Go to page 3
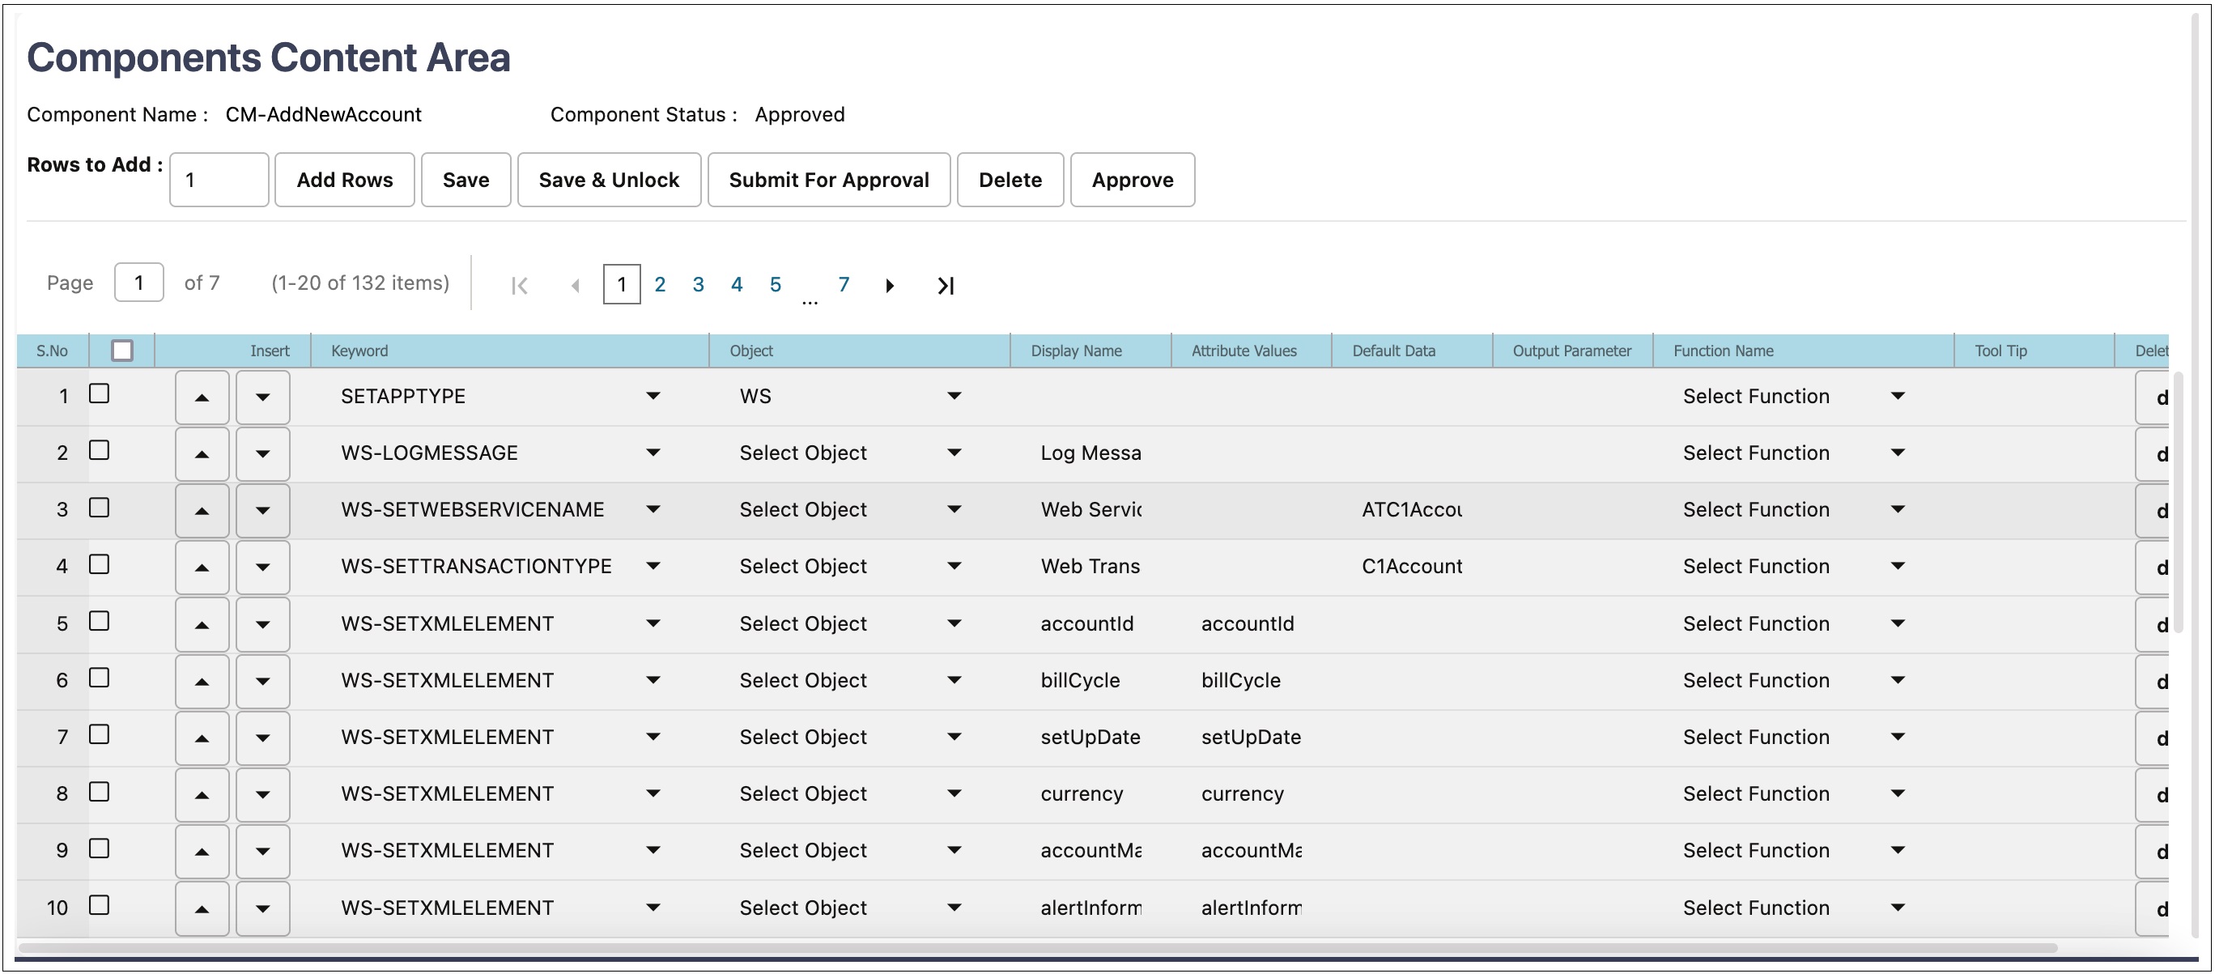Image resolution: width=2215 pixels, height=978 pixels. pyautogui.click(x=698, y=285)
